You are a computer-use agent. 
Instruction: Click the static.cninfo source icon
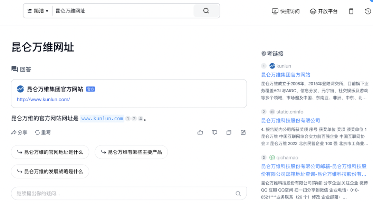[x=272, y=112]
